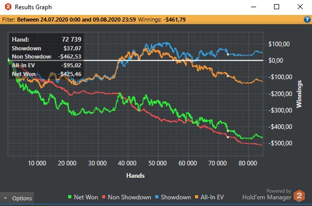Click the Winnings -$461,79 value
Viewport: 312px width, 206px height.
pos(174,20)
